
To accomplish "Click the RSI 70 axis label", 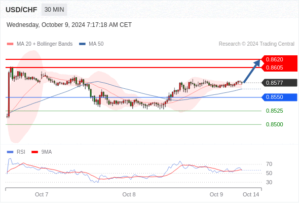I will [269, 164].
